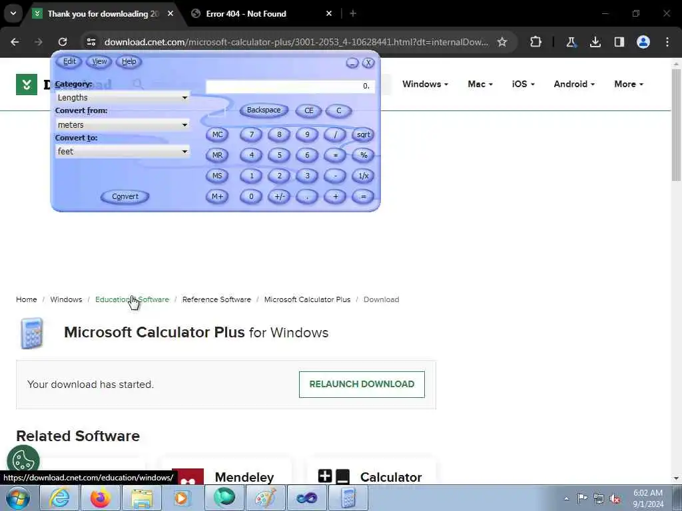This screenshot has width=682, height=511.
Task: Open the Educational Software breadcrumb link
Action: point(133,299)
